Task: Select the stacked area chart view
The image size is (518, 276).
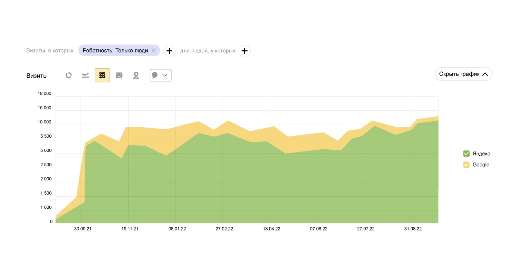Action: pos(102,75)
